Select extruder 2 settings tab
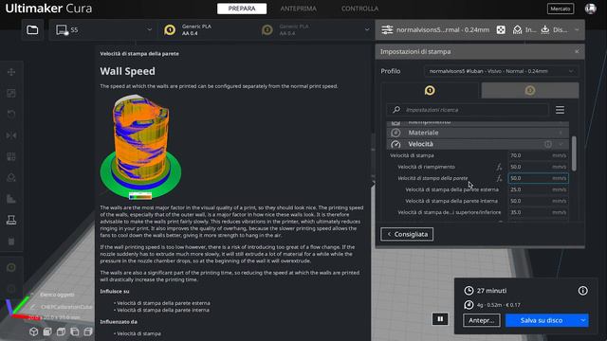 tap(530, 91)
